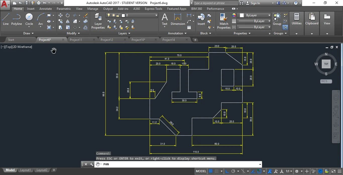The image size is (343, 175).
Task: Select the Dimension tool
Action: point(178,19)
